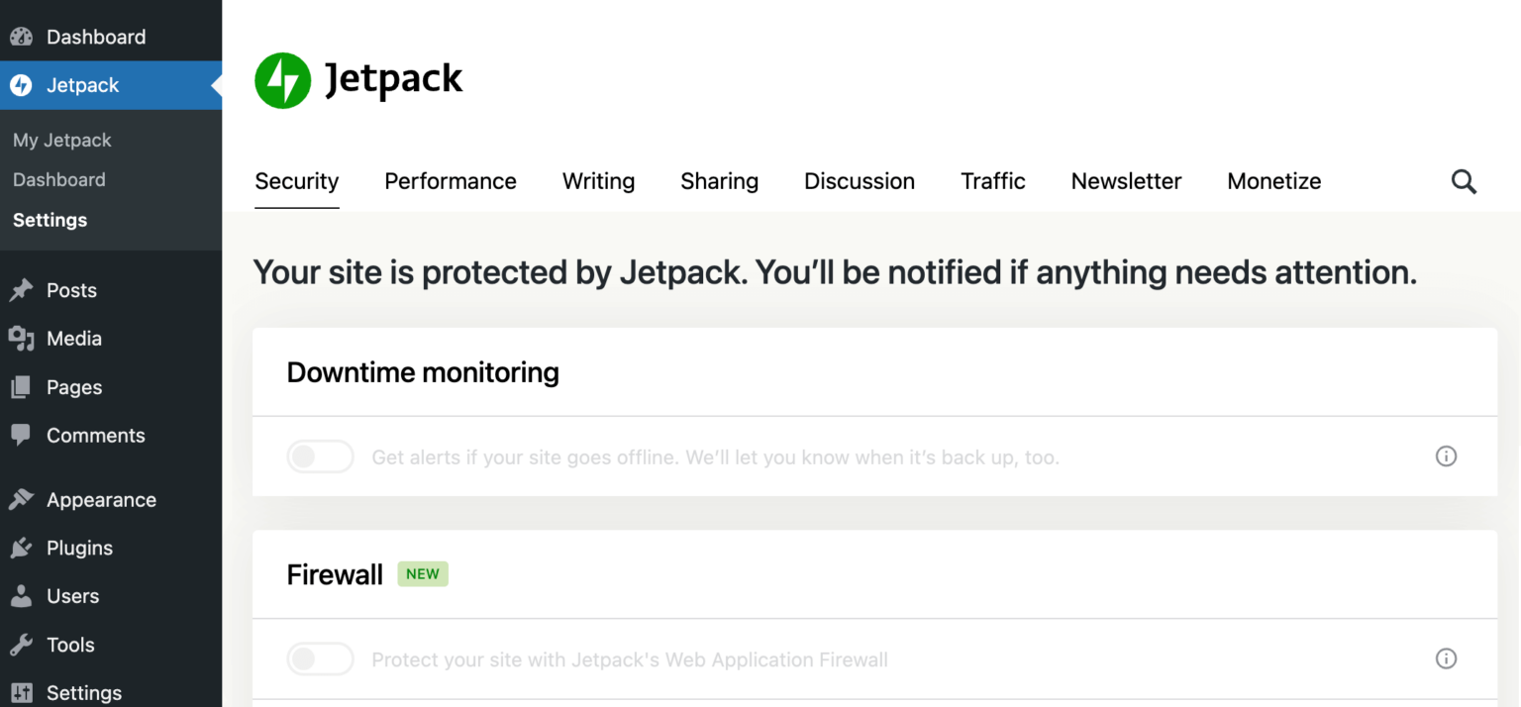
Task: Enable the Downtime monitoring toggle
Action: pyautogui.click(x=320, y=456)
